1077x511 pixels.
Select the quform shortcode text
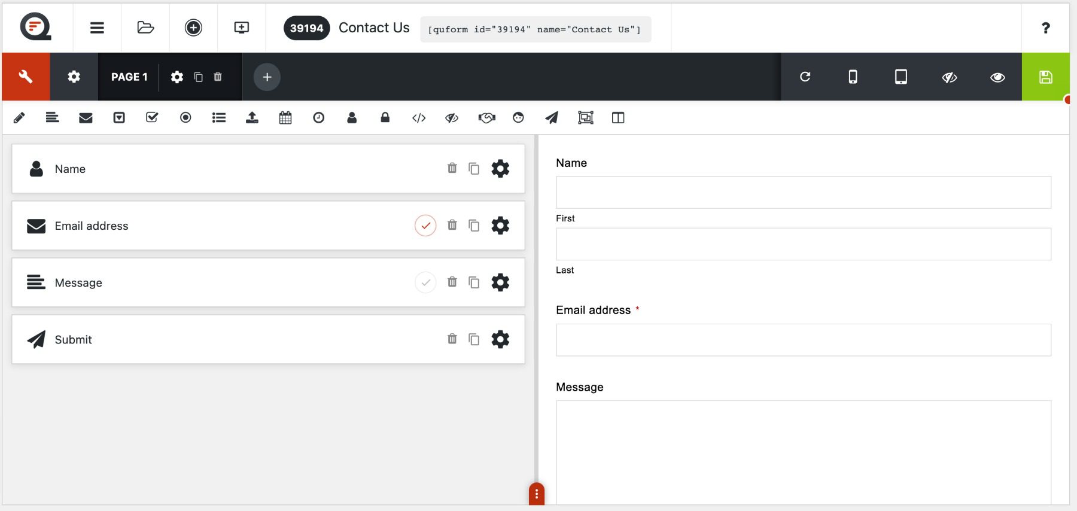point(534,29)
